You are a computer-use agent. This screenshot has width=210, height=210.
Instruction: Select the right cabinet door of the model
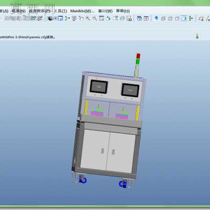121,153
